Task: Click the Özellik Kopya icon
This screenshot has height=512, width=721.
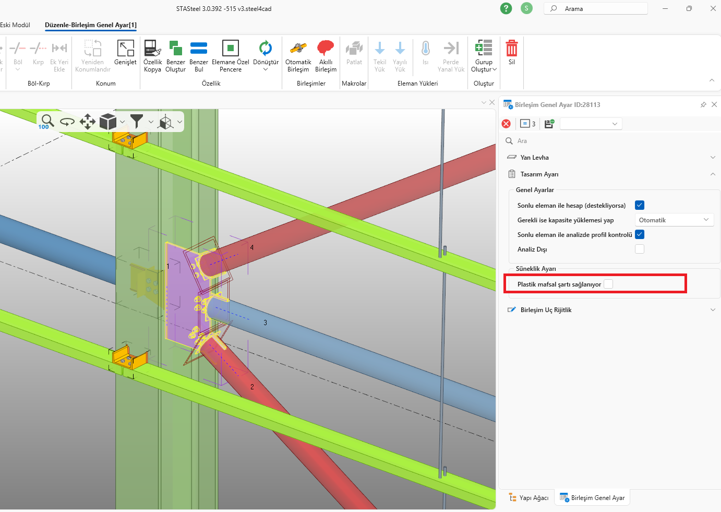Action: 152,49
